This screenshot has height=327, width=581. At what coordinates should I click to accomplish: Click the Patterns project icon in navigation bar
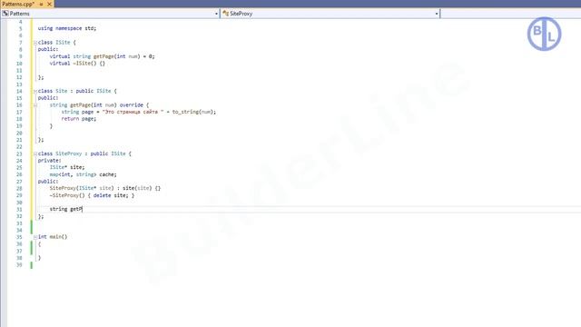tap(5, 14)
